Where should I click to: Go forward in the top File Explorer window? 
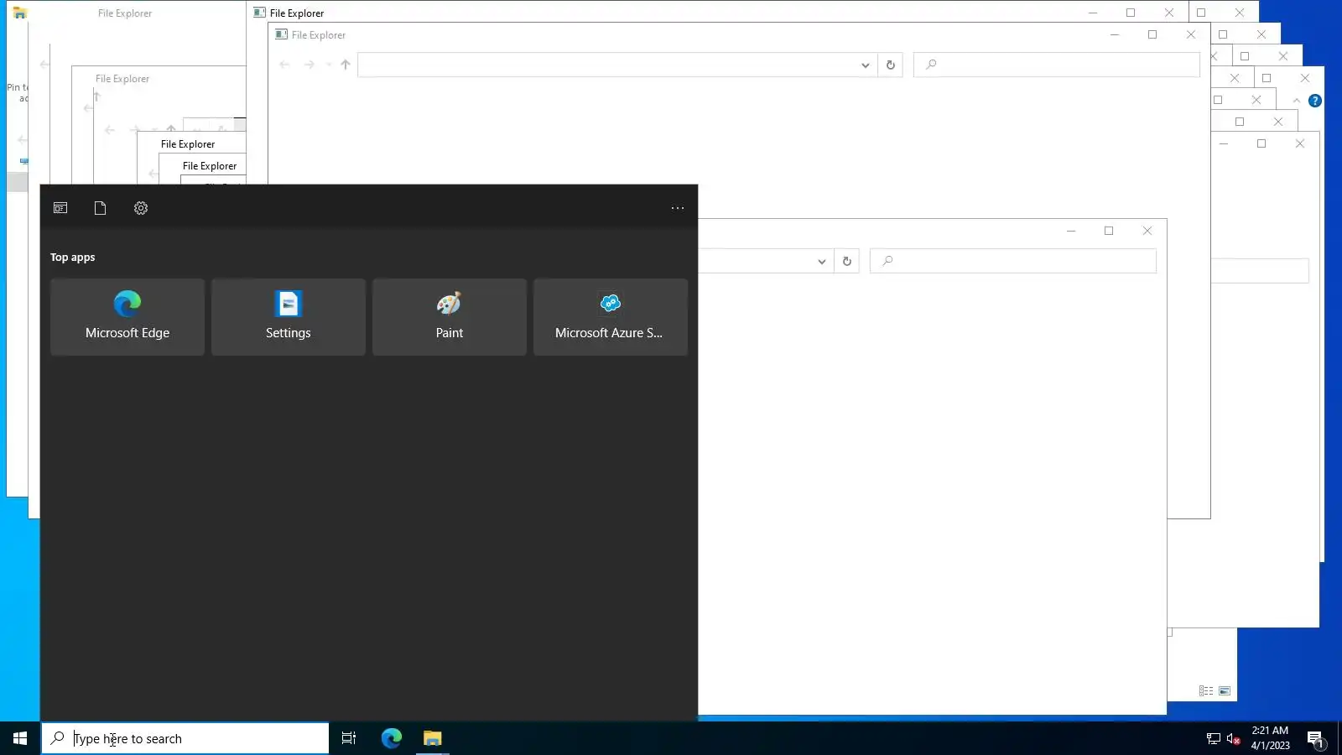(309, 65)
